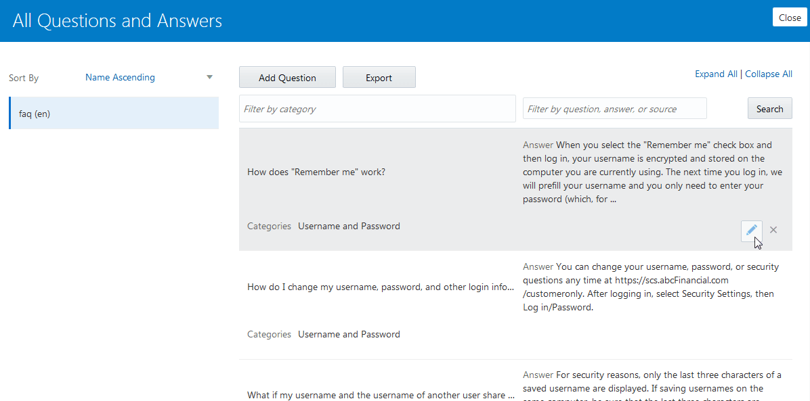Click Expand All link

pyautogui.click(x=716, y=74)
